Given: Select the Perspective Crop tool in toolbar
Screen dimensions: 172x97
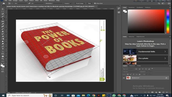Looking at the screenshot, I should click(3, 19).
